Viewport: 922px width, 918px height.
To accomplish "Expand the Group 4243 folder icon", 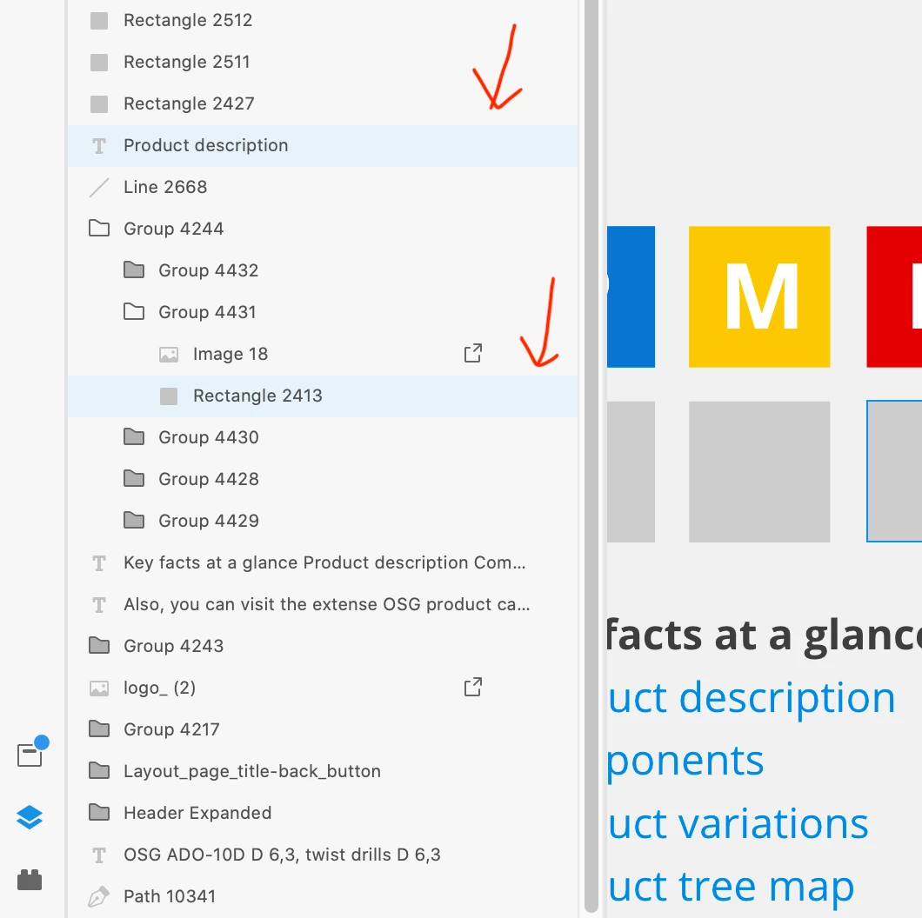I will click(x=99, y=645).
